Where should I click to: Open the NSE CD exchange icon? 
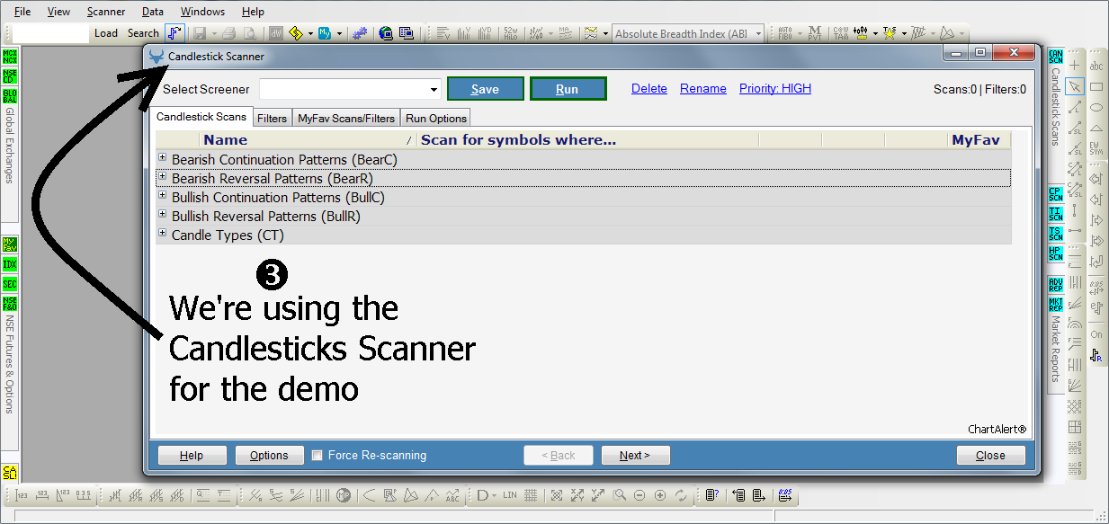click(x=9, y=76)
